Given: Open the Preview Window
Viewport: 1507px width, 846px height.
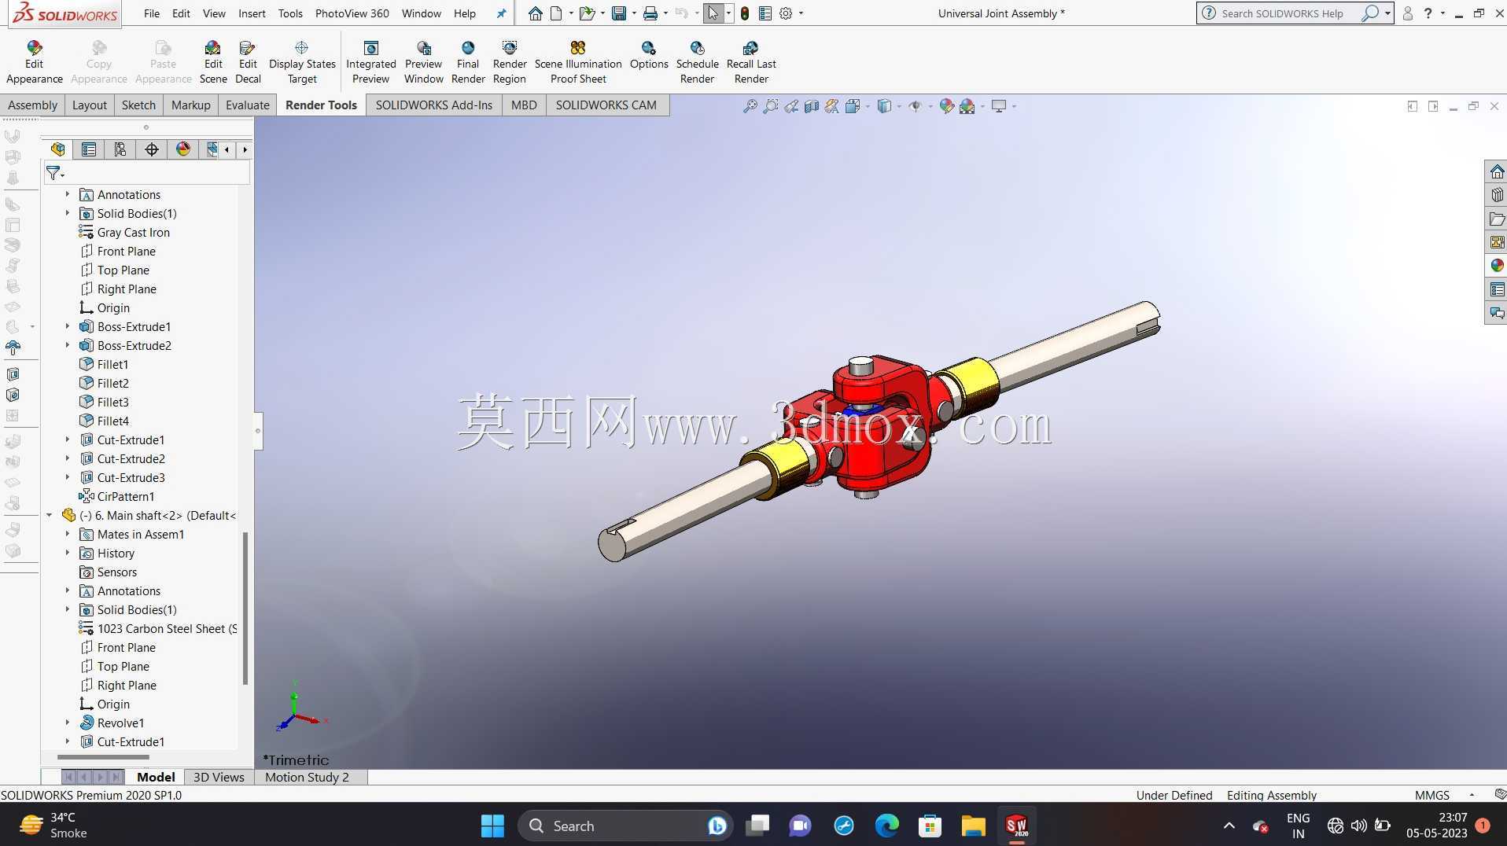Looking at the screenshot, I should pos(423,62).
